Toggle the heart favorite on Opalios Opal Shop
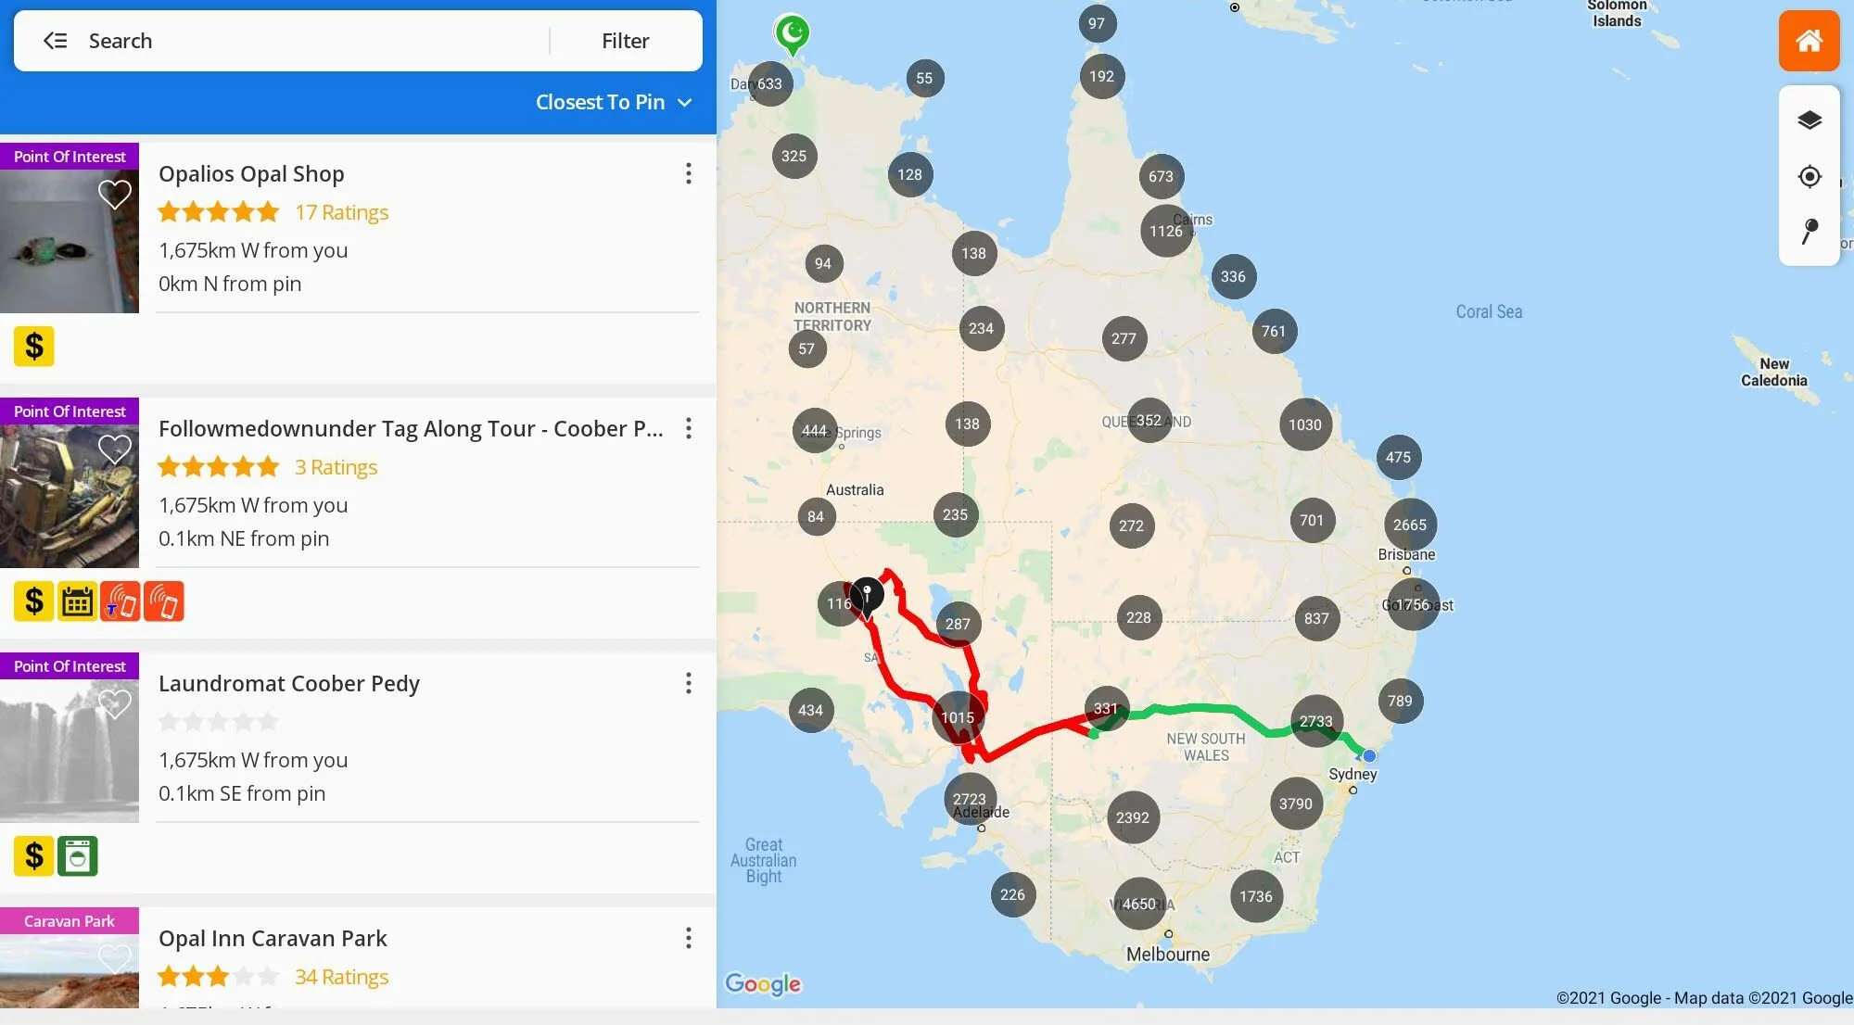The width and height of the screenshot is (1854, 1025). click(115, 195)
